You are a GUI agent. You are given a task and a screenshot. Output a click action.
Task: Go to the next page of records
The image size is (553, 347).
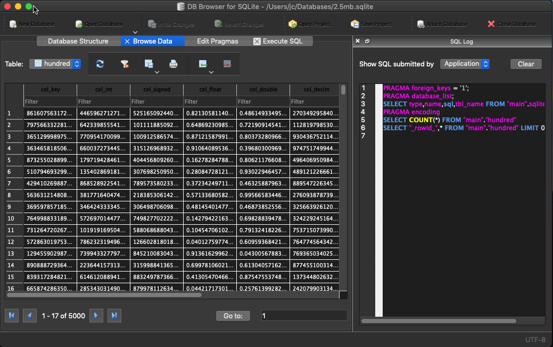(96, 316)
